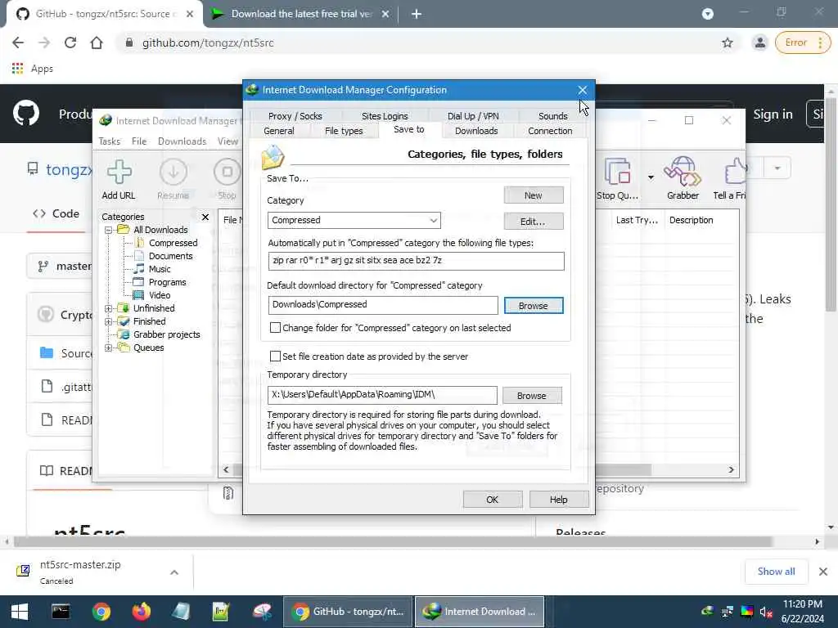Open a new Chrome tab
The width and height of the screenshot is (838, 628).
[x=417, y=14]
